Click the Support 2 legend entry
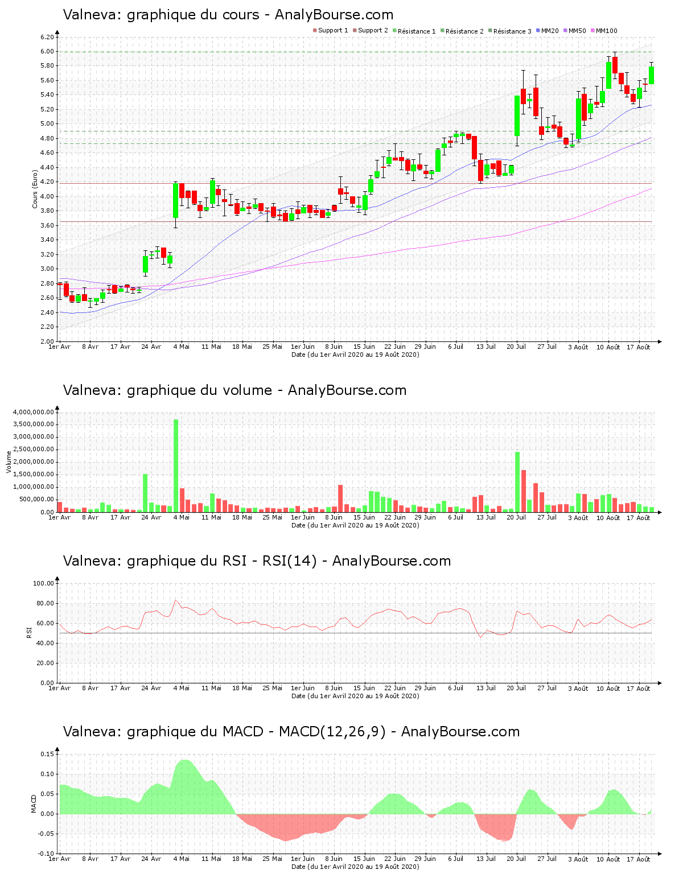 tap(370, 31)
